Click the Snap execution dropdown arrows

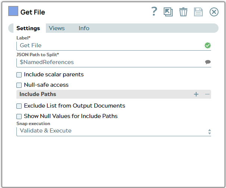(x=210, y=132)
